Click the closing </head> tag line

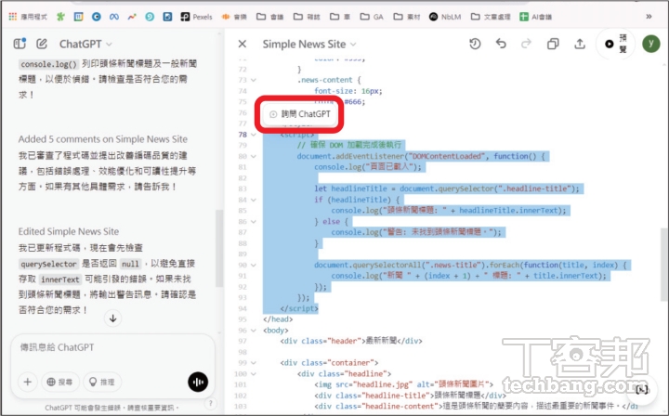(278, 319)
